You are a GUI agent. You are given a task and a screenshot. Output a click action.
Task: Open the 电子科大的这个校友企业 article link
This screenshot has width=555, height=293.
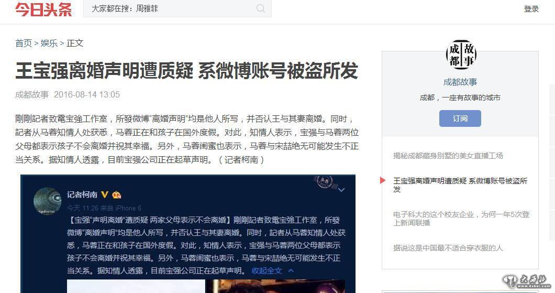[x=461, y=218]
